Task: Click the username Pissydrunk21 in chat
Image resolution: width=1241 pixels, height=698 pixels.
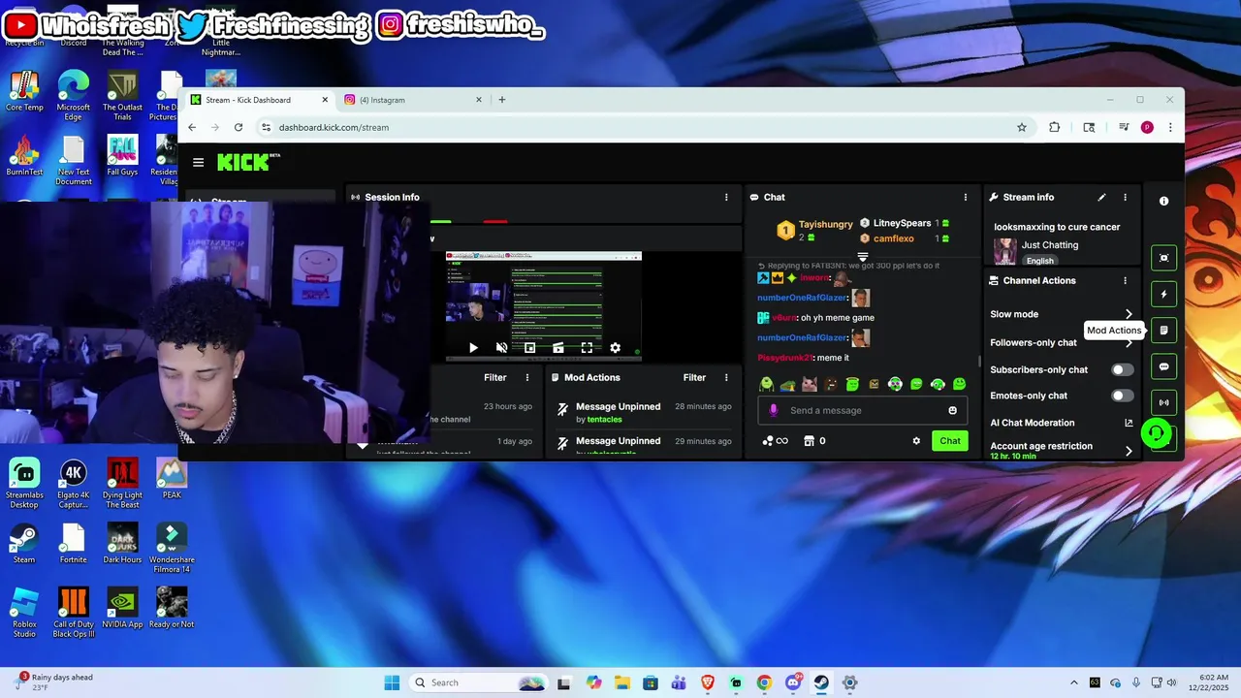Action: click(x=785, y=358)
